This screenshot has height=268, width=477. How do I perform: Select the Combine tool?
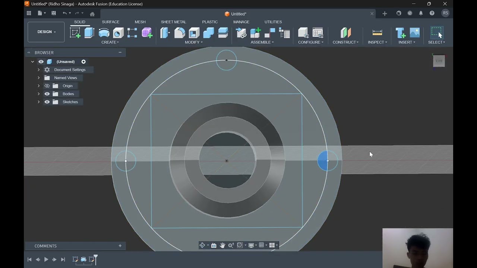pyautogui.click(x=209, y=33)
